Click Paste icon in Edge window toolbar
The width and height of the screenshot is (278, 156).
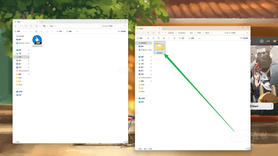(x=36, y=31)
